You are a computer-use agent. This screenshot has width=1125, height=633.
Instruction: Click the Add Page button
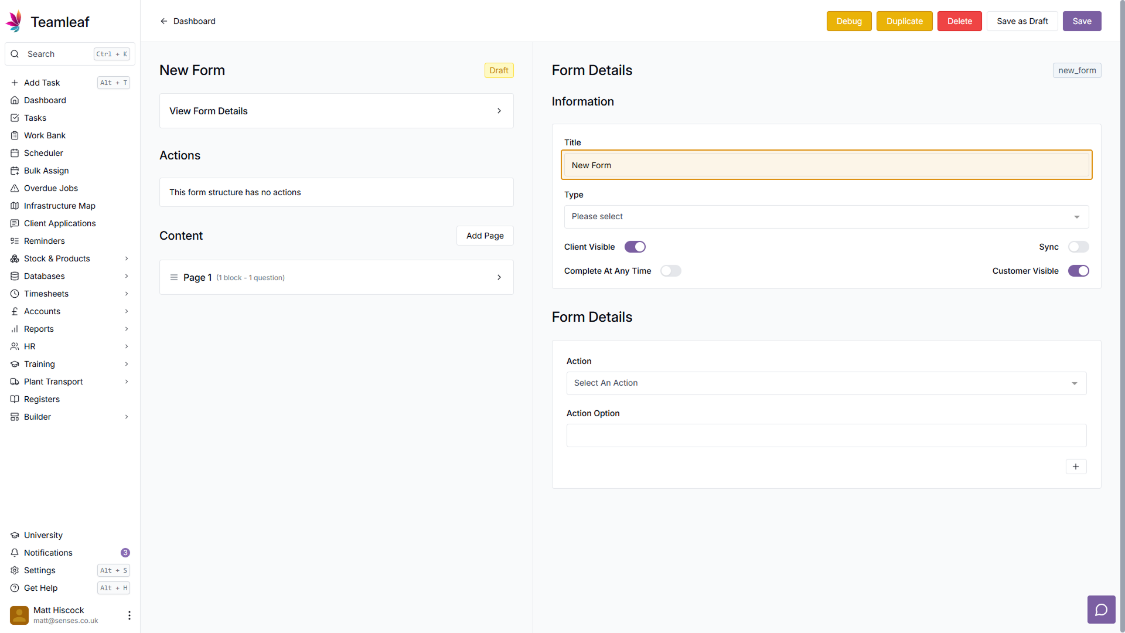[485, 236]
